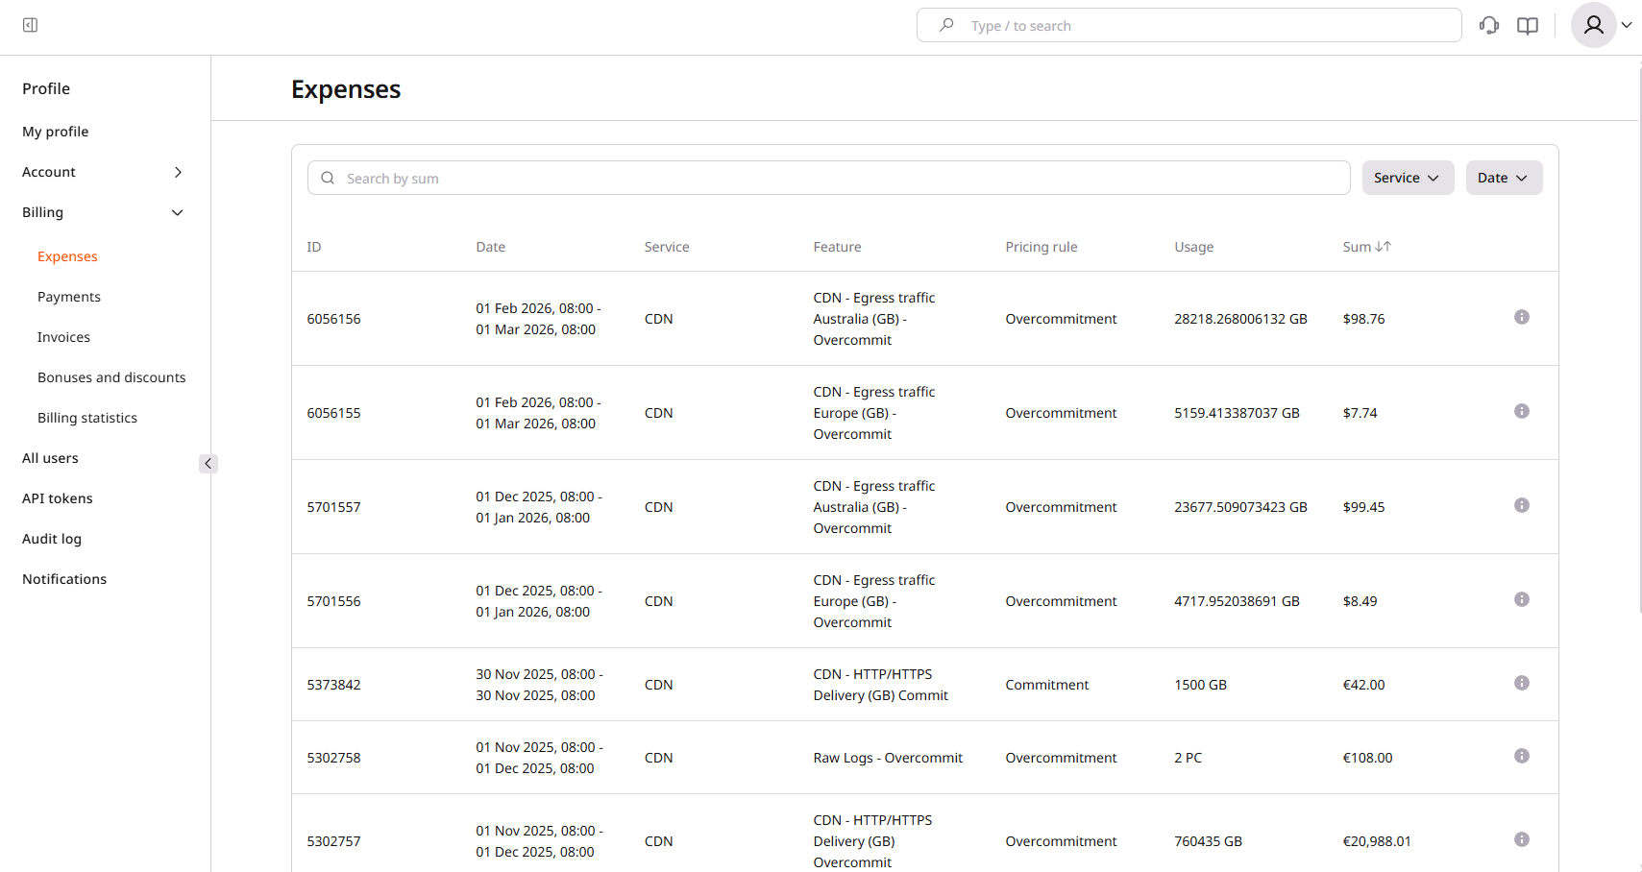Open the Date filter dropdown
This screenshot has height=872, width=1642.
pos(1504,178)
